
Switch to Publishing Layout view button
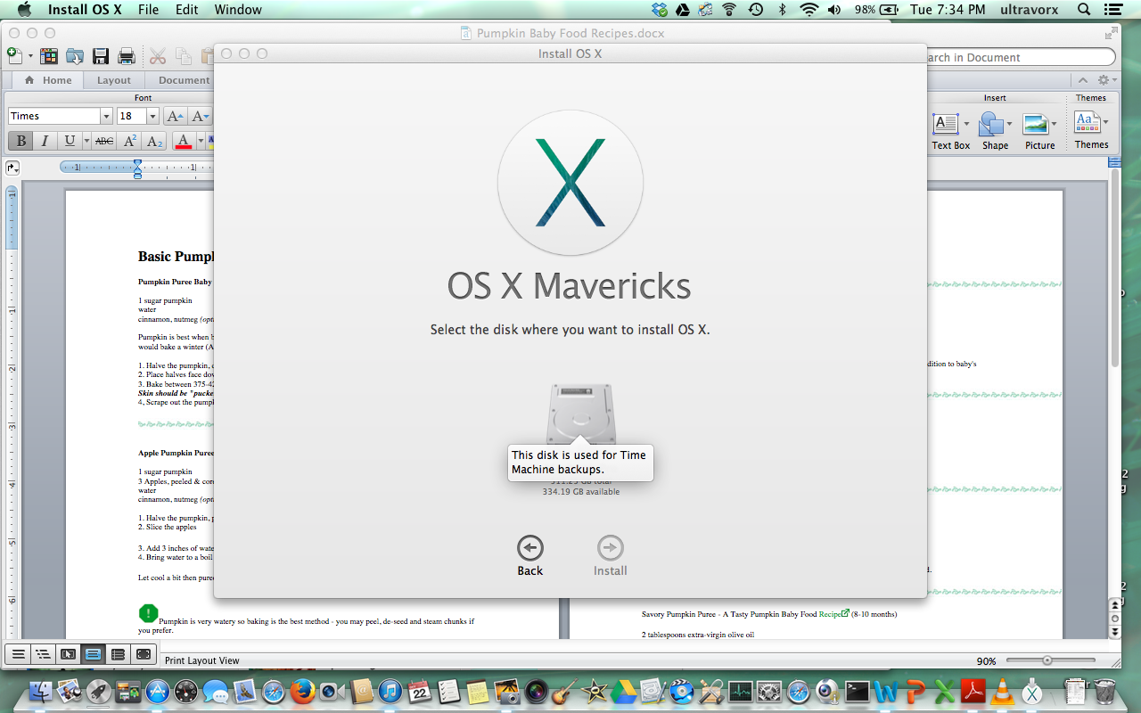[x=68, y=654]
